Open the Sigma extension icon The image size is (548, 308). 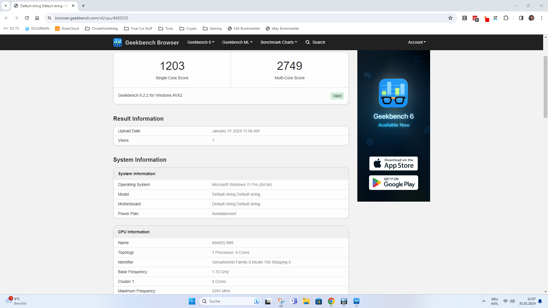tap(465, 18)
